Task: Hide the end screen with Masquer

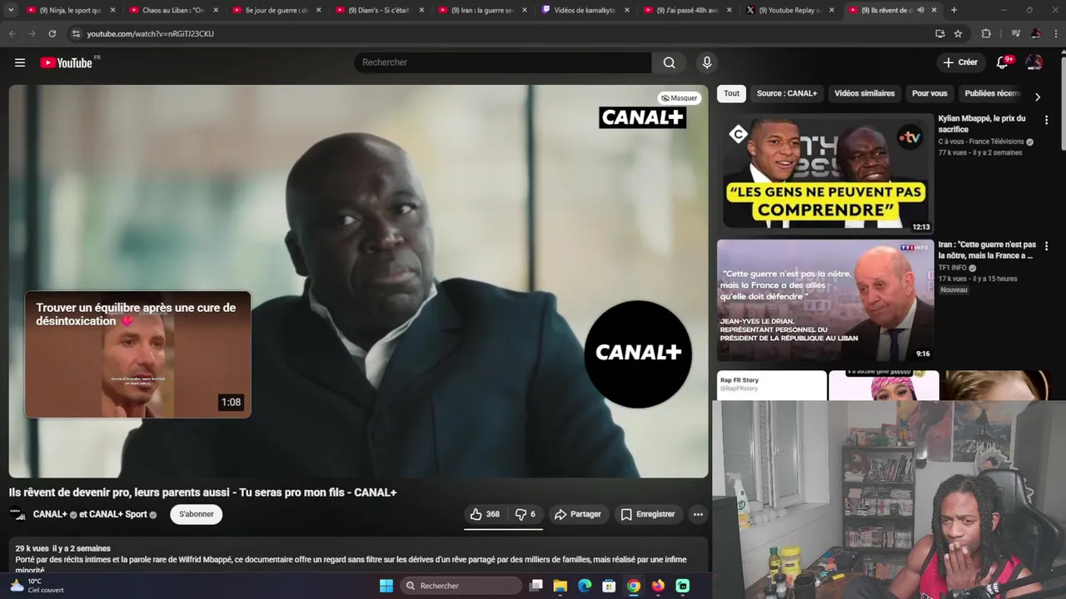Action: point(680,97)
